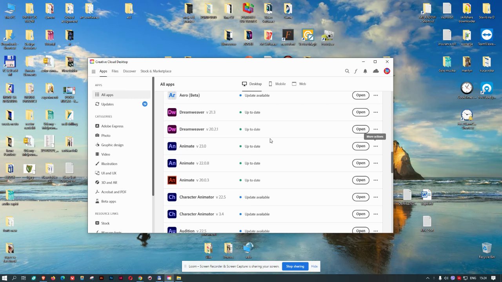Expand more actions for Aero (Beta)
502x282 pixels.
[376, 95]
